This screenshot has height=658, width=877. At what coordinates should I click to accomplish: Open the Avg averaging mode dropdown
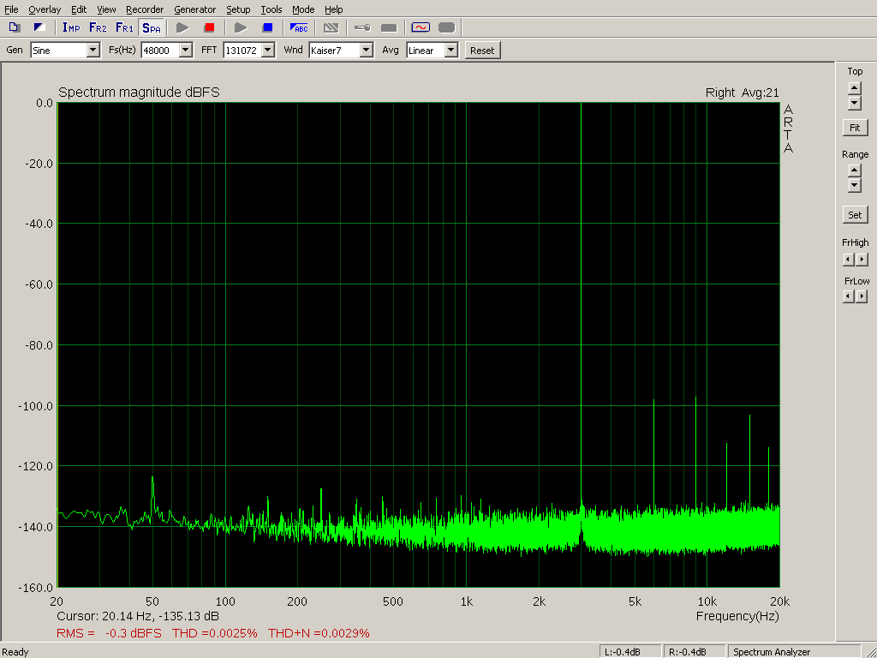[450, 51]
